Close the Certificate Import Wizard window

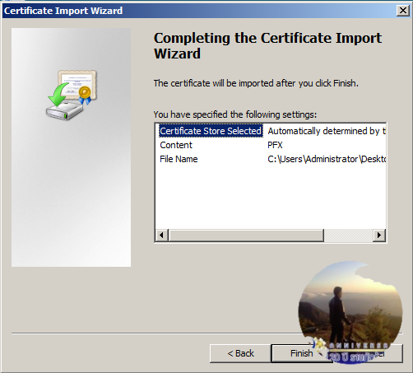click(402, 11)
